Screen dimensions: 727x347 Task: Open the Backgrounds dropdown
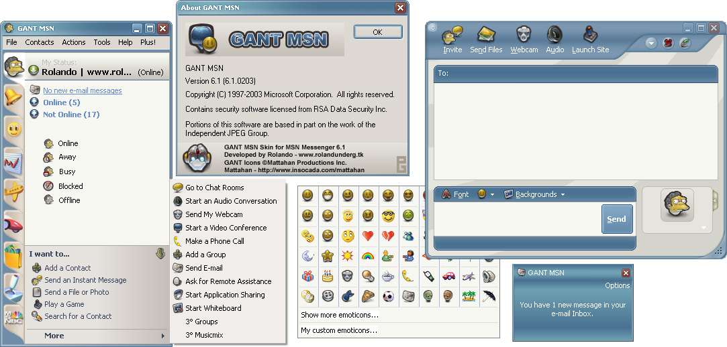534,194
